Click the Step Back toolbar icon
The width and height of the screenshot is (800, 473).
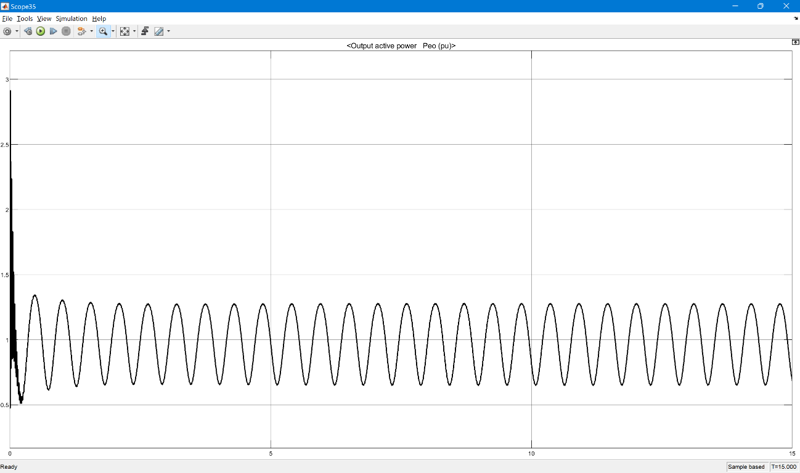[28, 31]
